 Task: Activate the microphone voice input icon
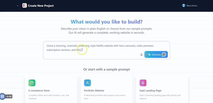pyautogui.click(x=141, y=55)
